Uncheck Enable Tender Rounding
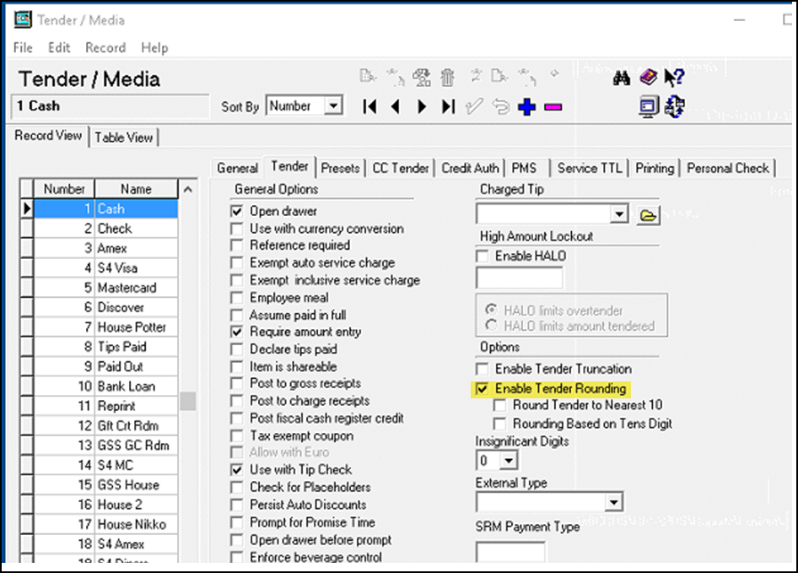This screenshot has width=798, height=573. pyautogui.click(x=483, y=389)
